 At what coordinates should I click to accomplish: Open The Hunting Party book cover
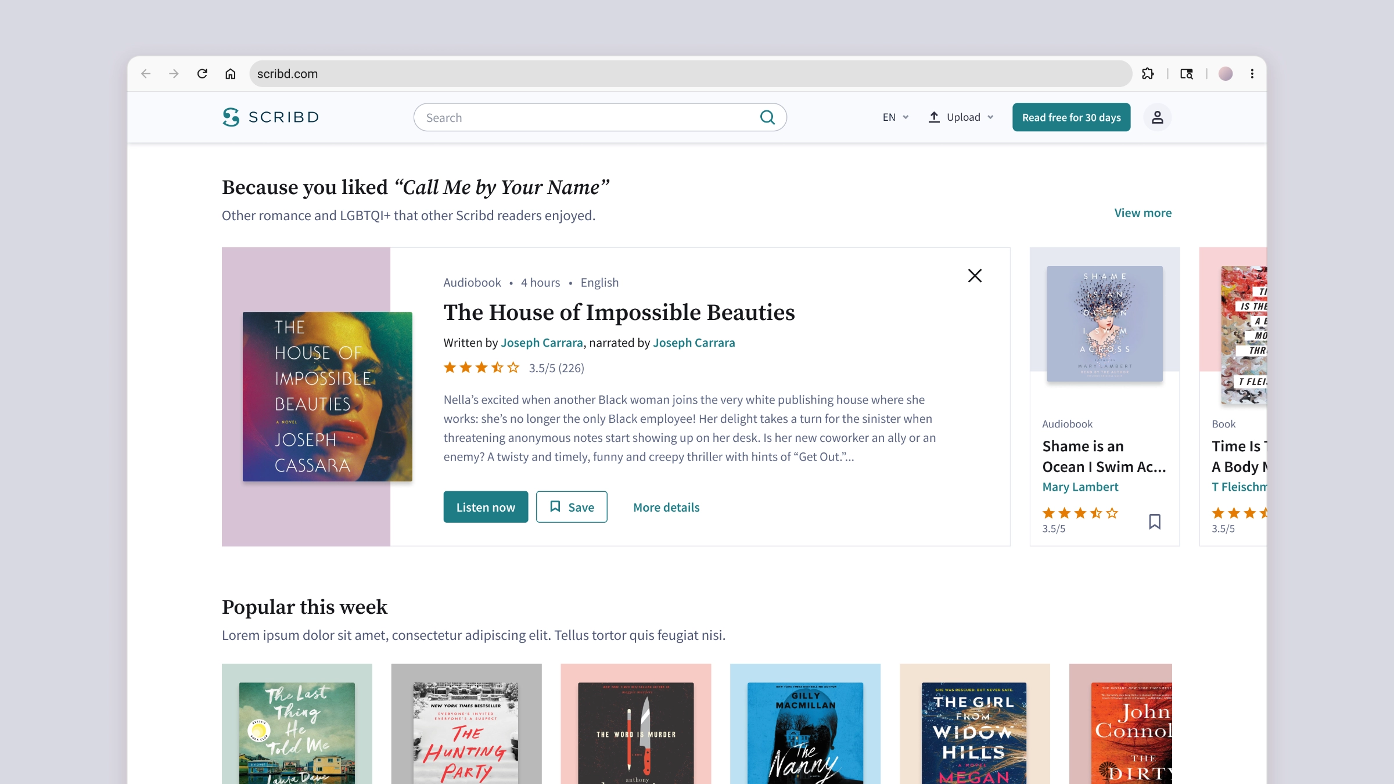[466, 733]
